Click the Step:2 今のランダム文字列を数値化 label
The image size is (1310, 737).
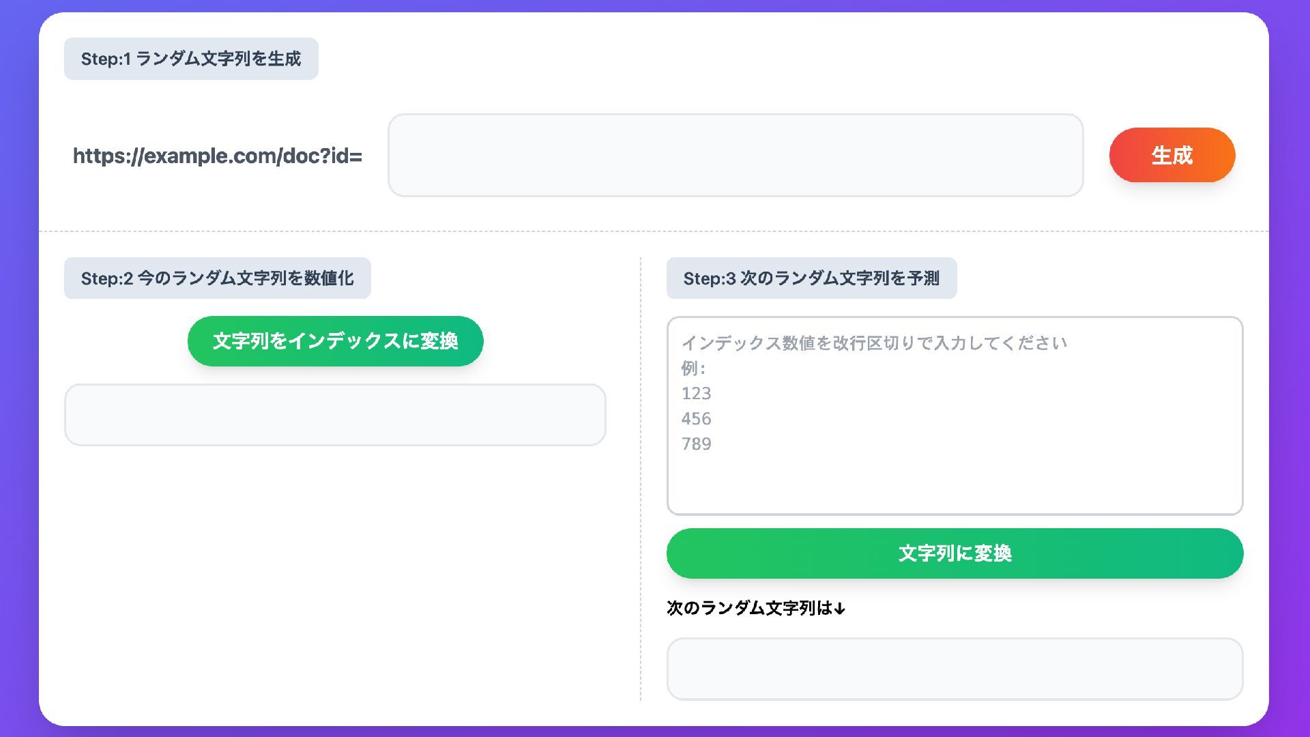tap(217, 278)
